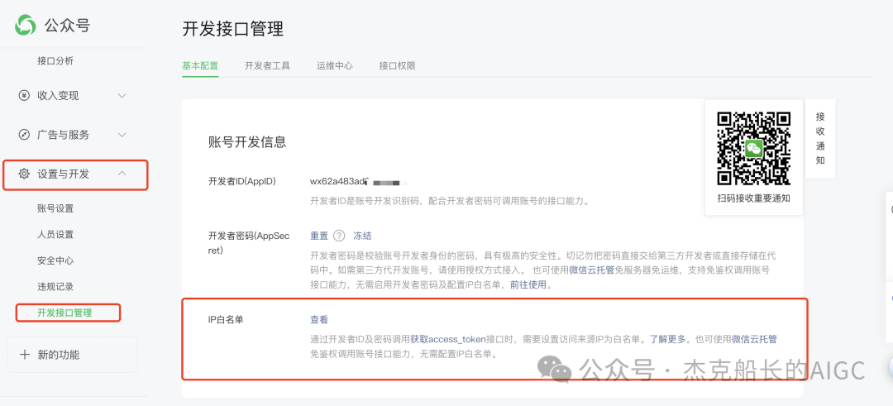The image size is (893, 406).
Task: Click the 广告与服务 compass icon
Action: [24, 135]
